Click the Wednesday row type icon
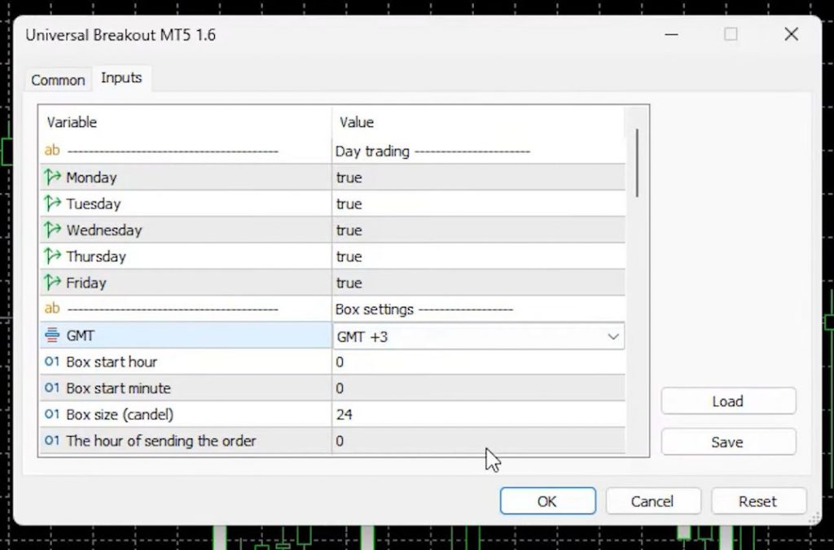 tap(52, 230)
